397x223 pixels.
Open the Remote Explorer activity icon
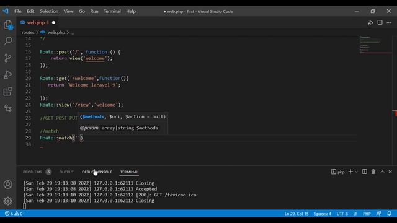pyautogui.click(x=8, y=108)
